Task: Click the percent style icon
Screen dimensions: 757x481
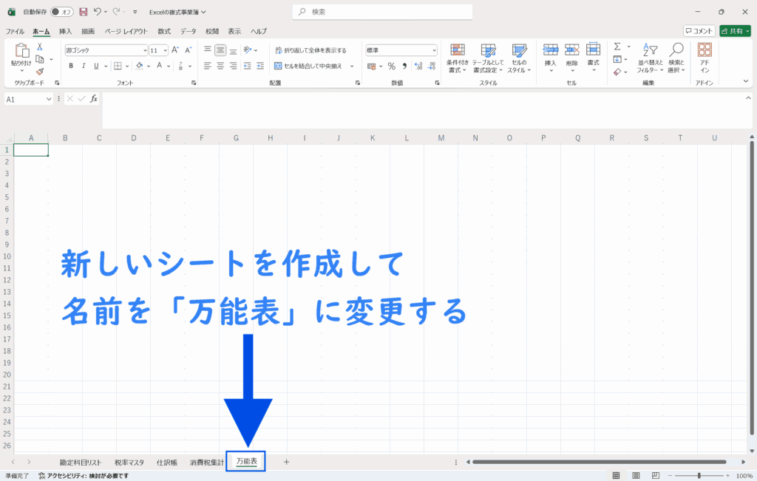Action: [x=391, y=66]
